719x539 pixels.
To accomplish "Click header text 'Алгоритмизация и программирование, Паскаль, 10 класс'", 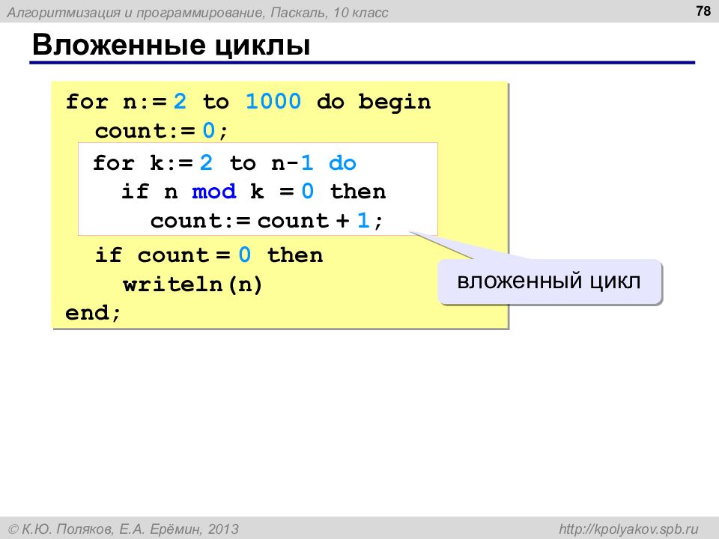I will point(198,13).
